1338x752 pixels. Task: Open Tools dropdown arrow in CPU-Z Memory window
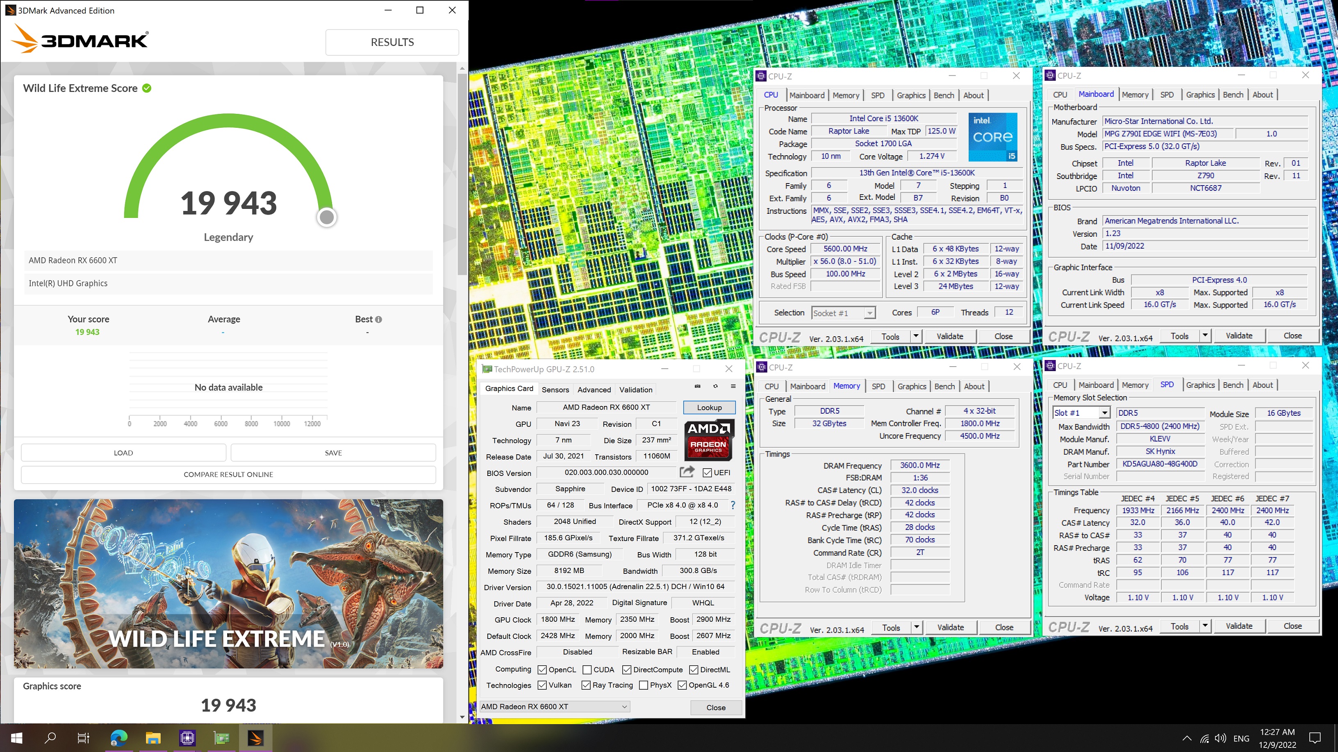click(x=916, y=627)
